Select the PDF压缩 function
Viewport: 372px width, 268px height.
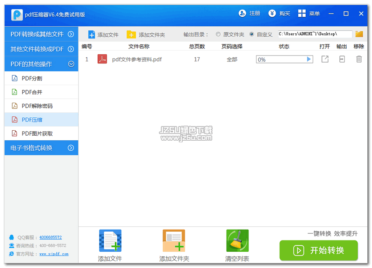pyautogui.click(x=41, y=119)
